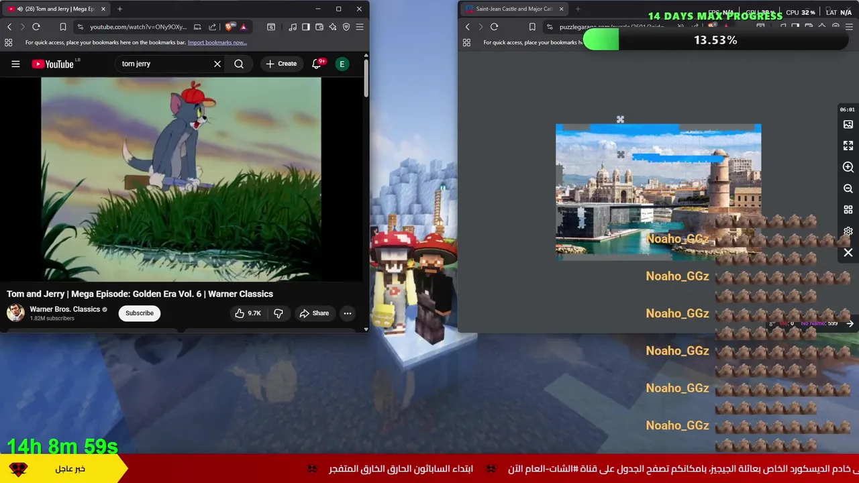
Task: Open the video more-actions three dots
Action: coord(348,313)
